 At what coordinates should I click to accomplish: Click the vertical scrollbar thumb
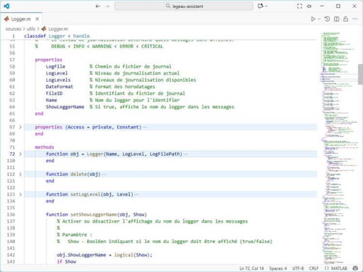(x=360, y=74)
